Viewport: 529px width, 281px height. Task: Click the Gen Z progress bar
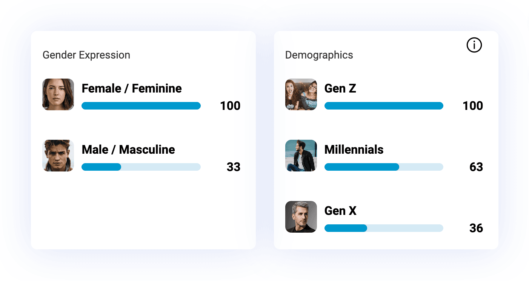click(x=383, y=106)
